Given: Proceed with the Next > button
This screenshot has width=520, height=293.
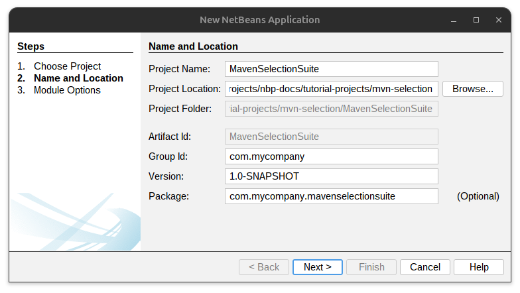Looking at the screenshot, I should point(318,267).
